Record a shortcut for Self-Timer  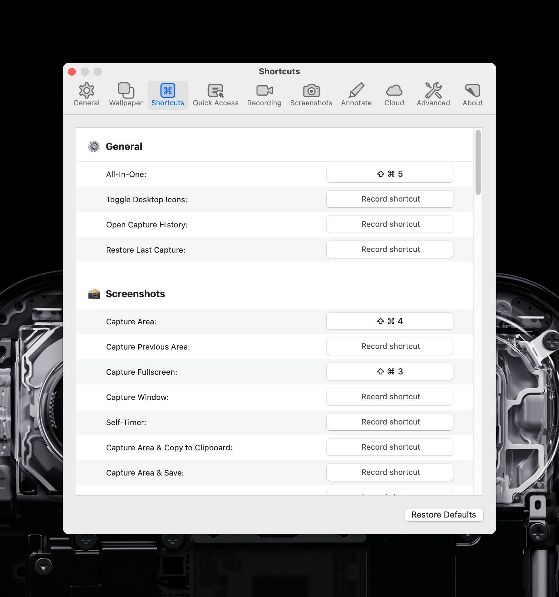click(389, 422)
